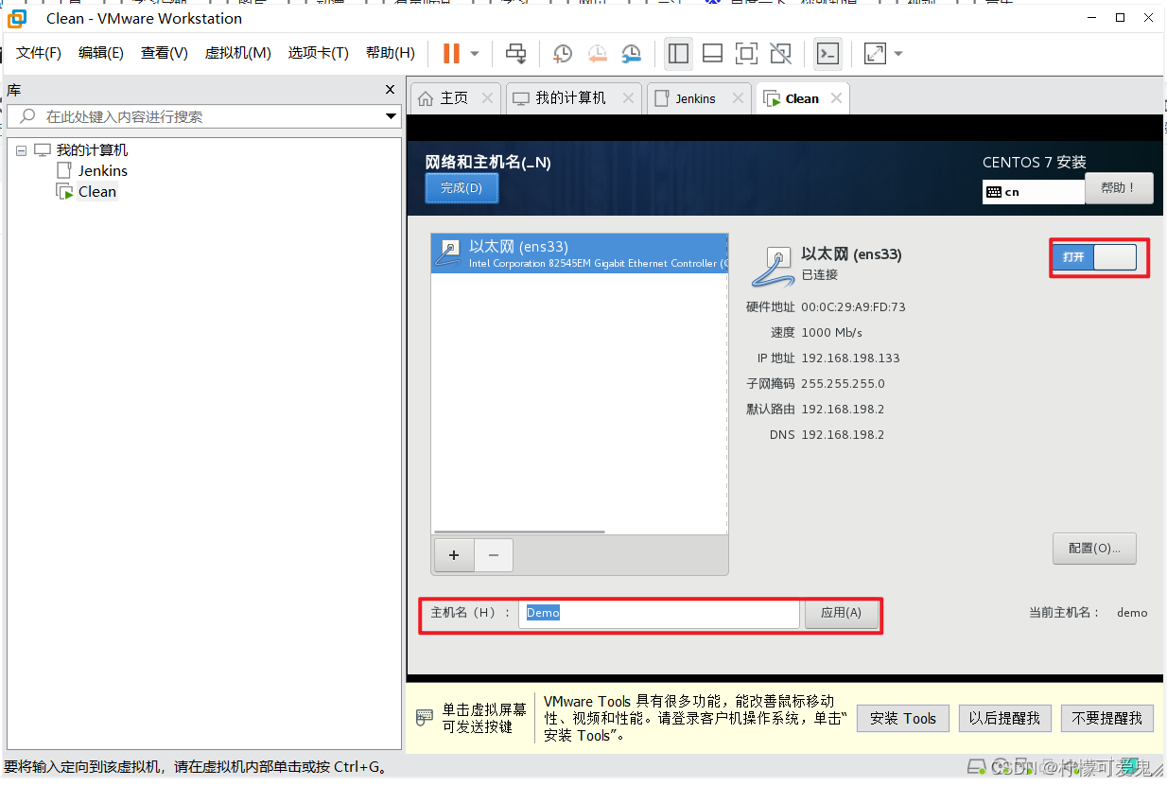
Task: Apply the hostname with 应用(A)
Action: 841,613
